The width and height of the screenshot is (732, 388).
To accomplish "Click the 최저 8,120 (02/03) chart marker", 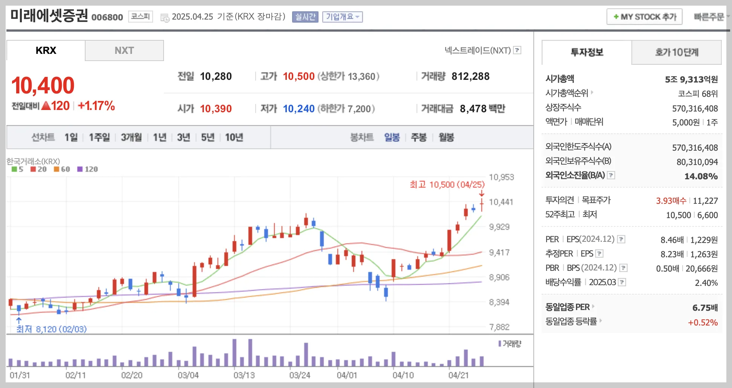I will pyautogui.click(x=52, y=329).
